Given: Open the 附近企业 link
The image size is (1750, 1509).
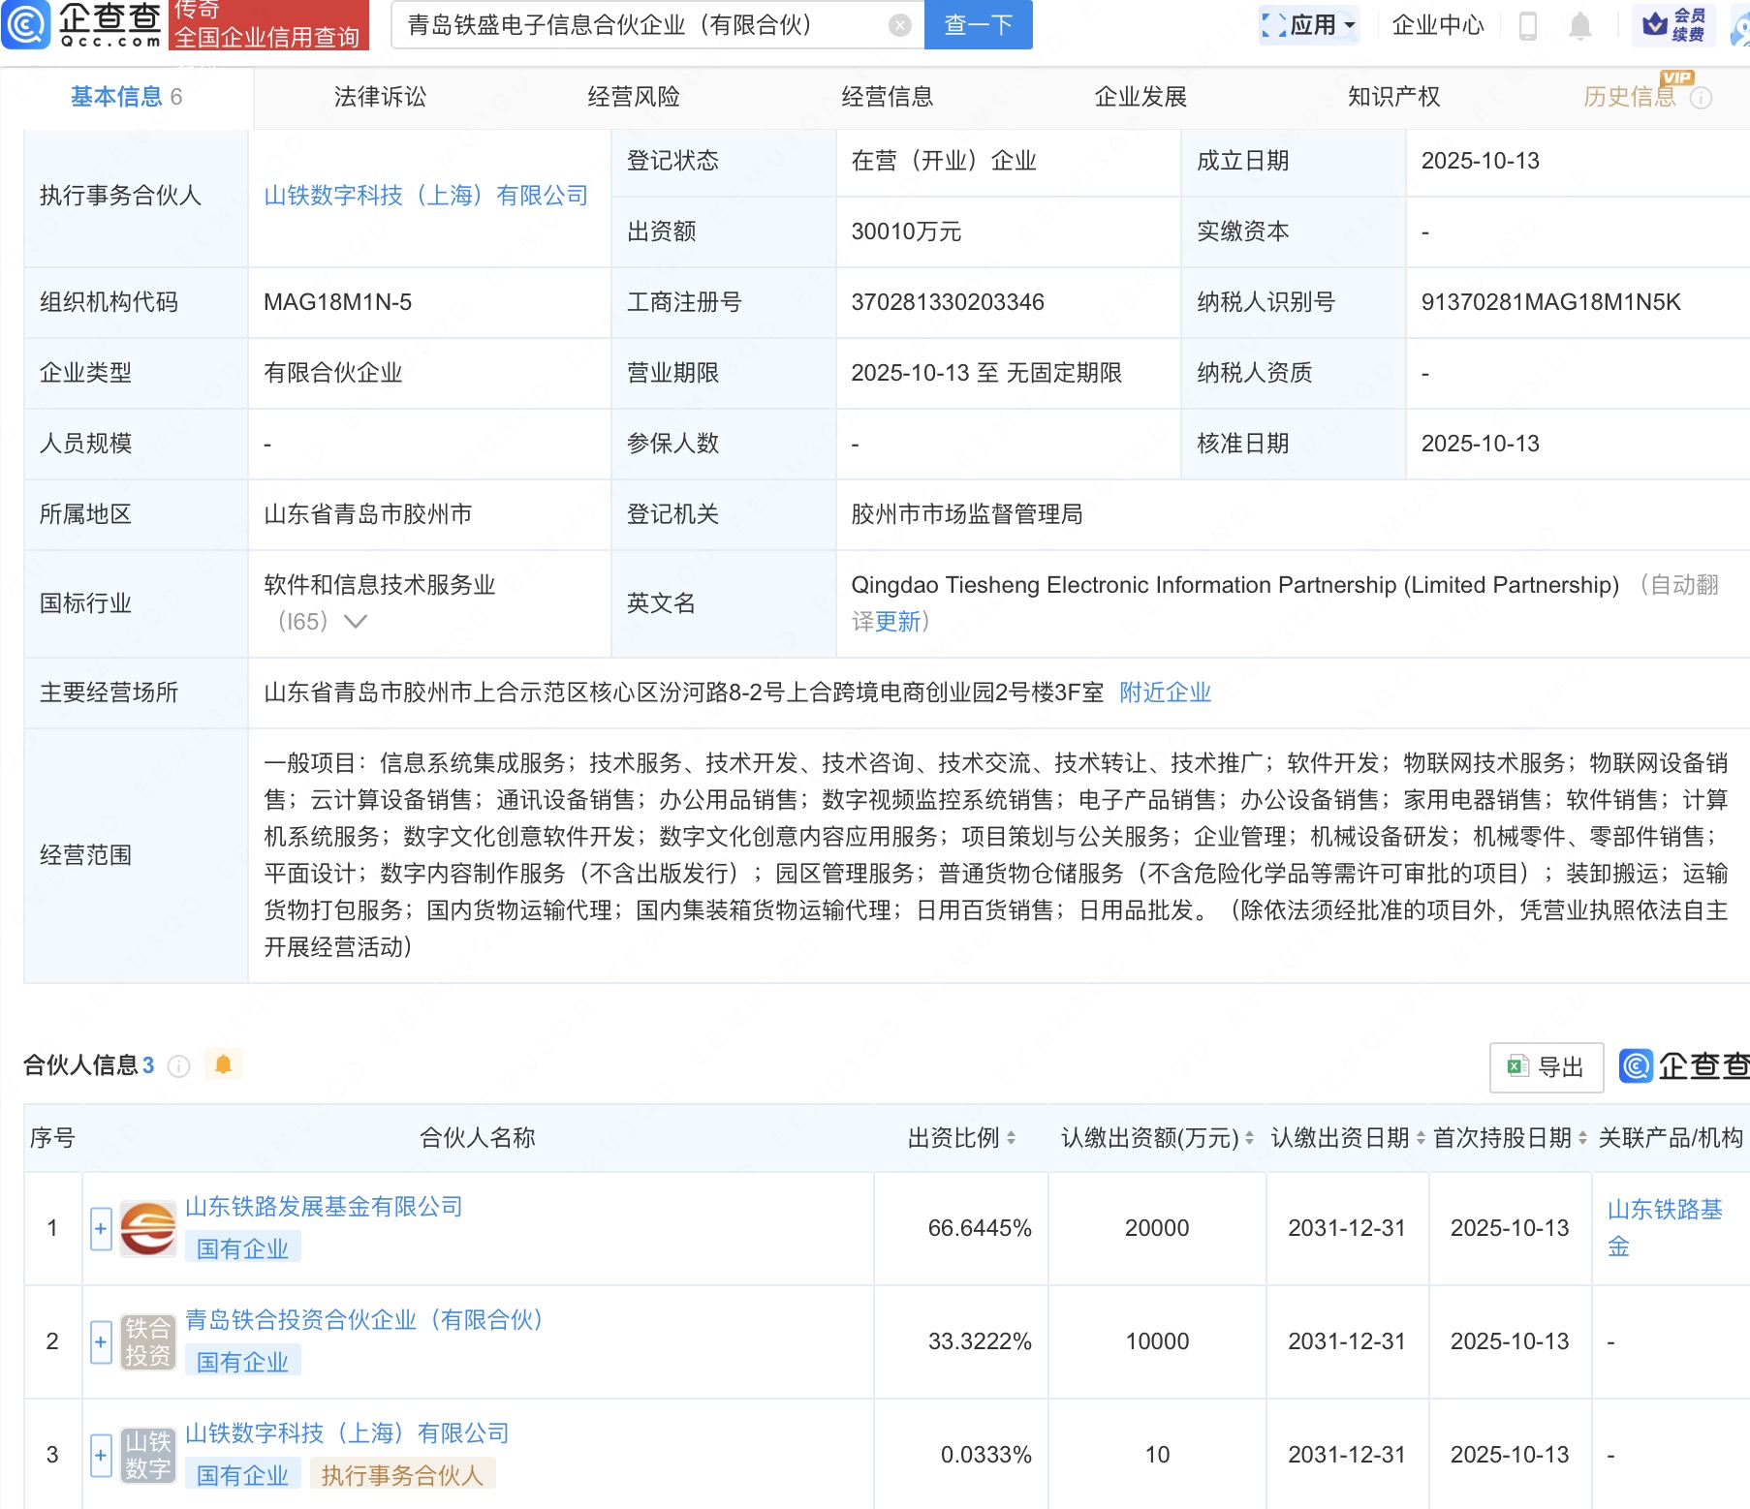Looking at the screenshot, I should click(x=1165, y=693).
